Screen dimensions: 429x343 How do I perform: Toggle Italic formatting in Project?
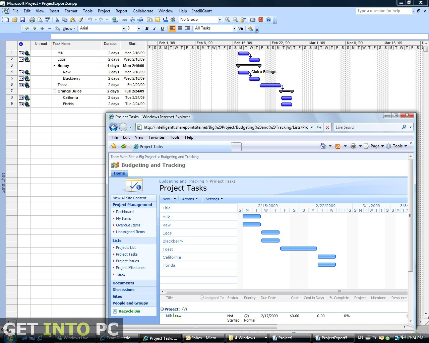(155, 28)
